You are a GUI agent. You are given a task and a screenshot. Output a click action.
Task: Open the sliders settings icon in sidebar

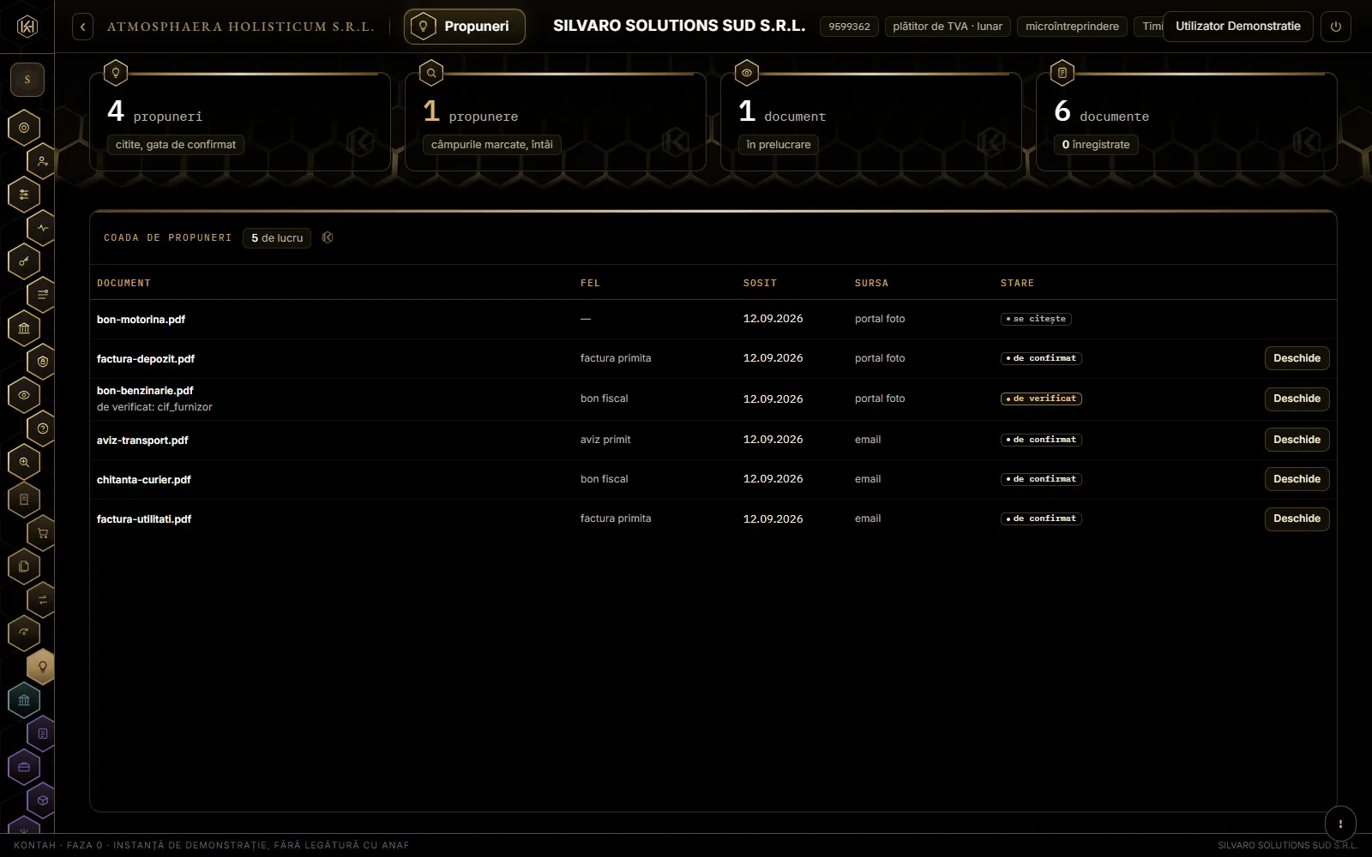pyautogui.click(x=24, y=195)
